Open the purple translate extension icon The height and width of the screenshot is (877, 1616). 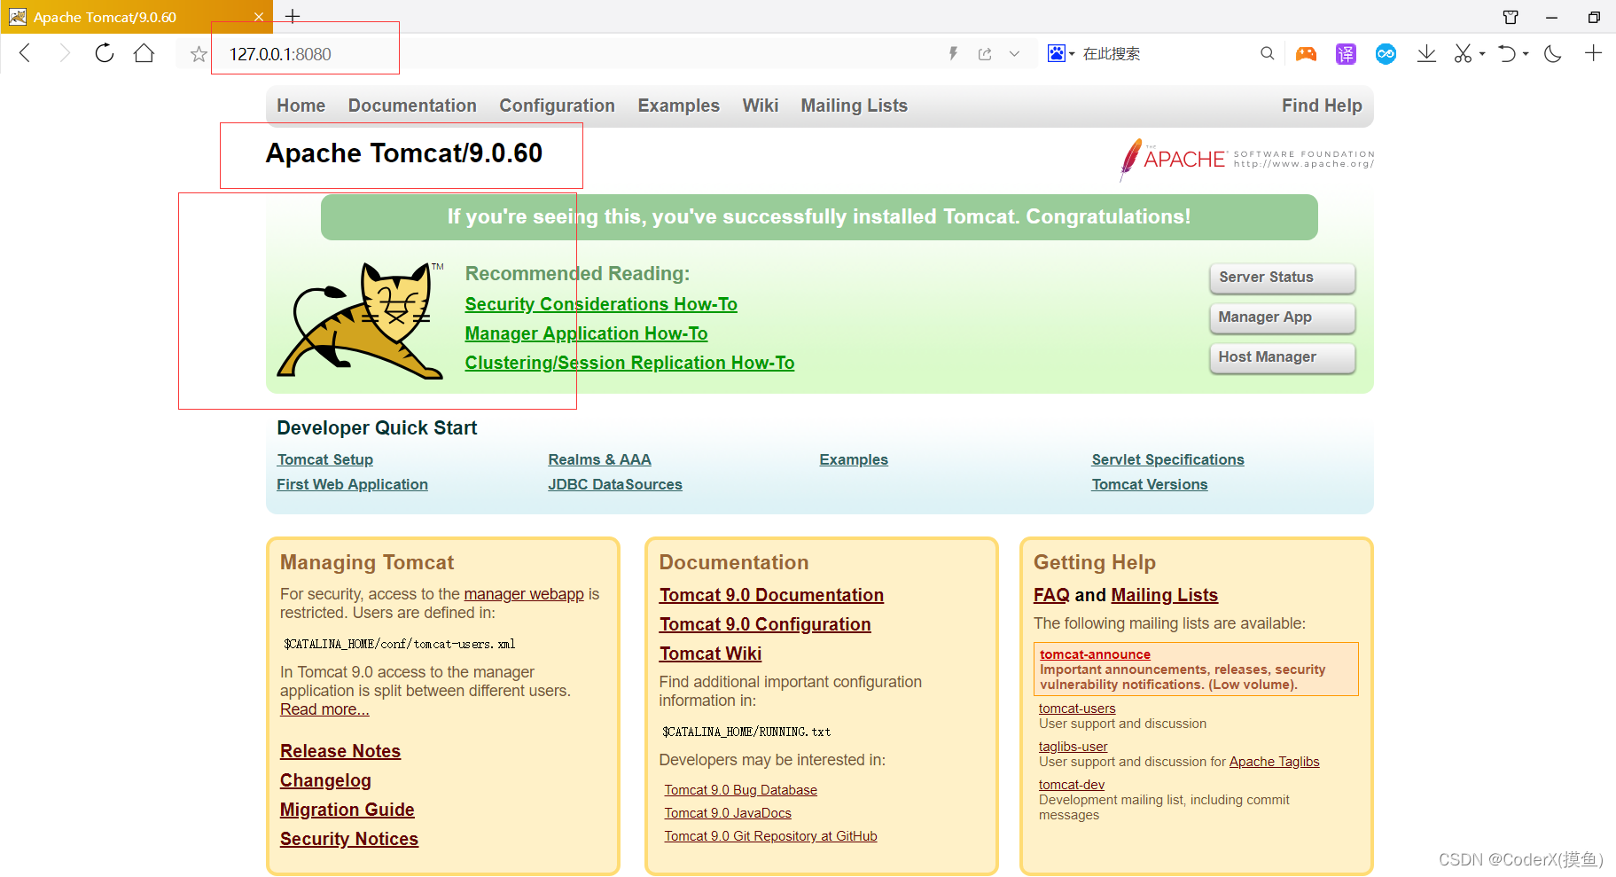pyautogui.click(x=1346, y=54)
